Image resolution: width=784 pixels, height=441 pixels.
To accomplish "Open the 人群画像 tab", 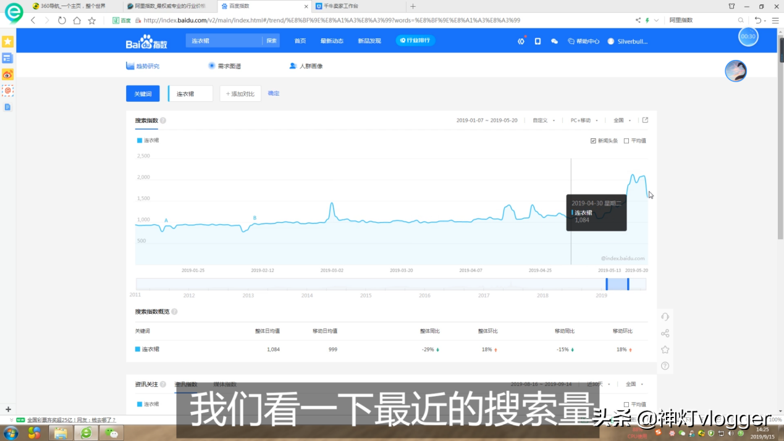I will coord(306,66).
